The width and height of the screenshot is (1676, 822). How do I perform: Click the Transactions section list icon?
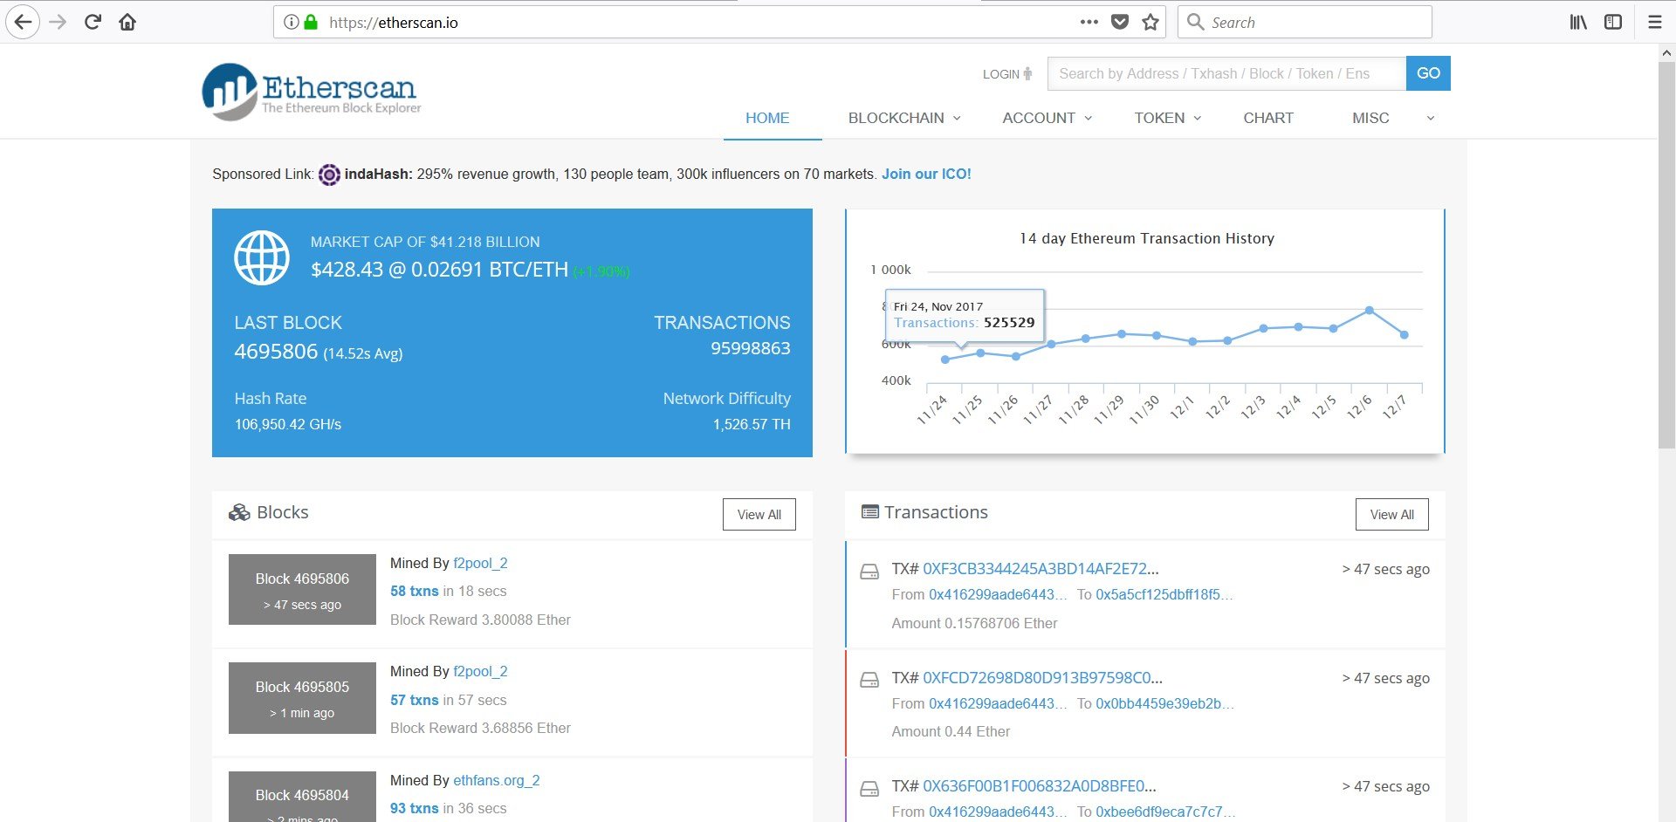870,512
